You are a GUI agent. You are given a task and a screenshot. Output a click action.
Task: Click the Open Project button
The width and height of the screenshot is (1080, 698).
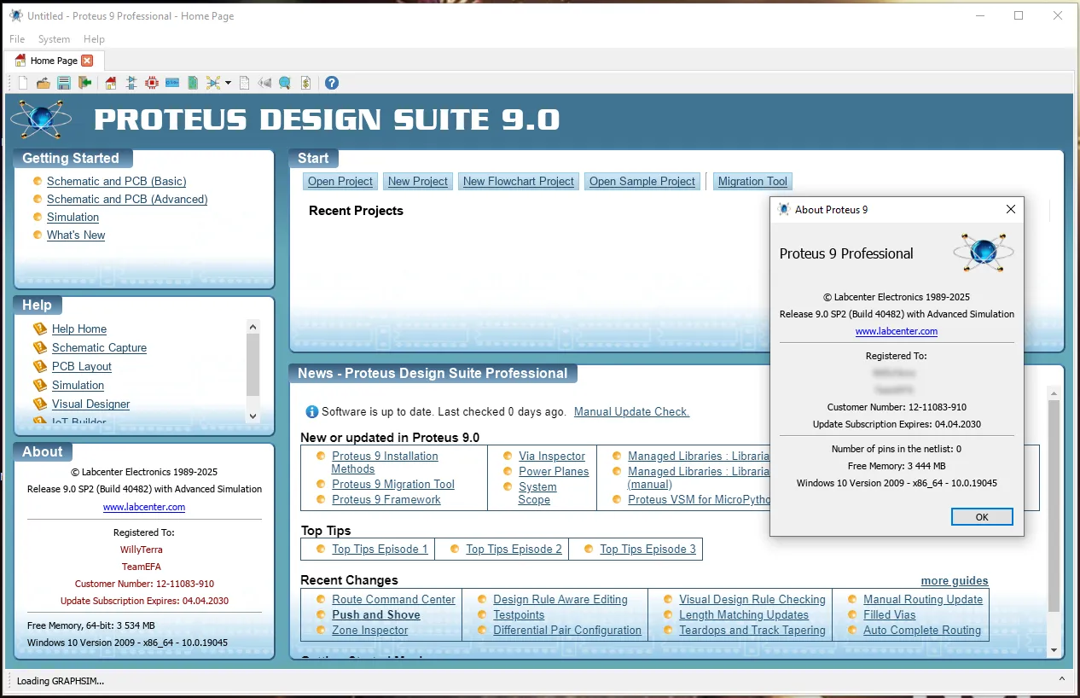tap(340, 181)
